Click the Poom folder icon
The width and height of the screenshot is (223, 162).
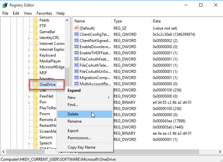(35, 114)
